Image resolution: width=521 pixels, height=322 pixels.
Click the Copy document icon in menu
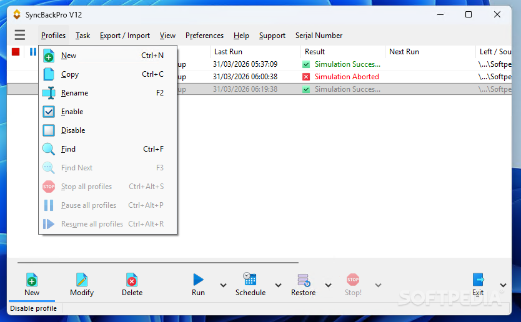(x=49, y=74)
